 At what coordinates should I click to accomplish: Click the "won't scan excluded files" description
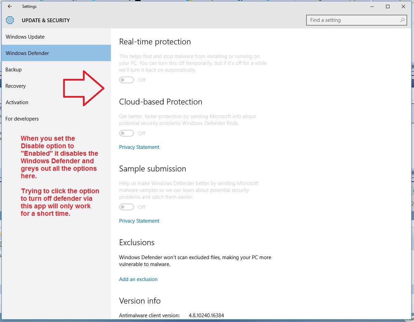[x=195, y=261]
